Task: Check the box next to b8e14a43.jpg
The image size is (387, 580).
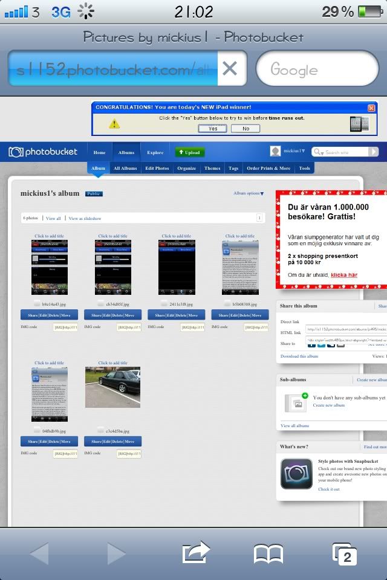Action: tap(36, 304)
